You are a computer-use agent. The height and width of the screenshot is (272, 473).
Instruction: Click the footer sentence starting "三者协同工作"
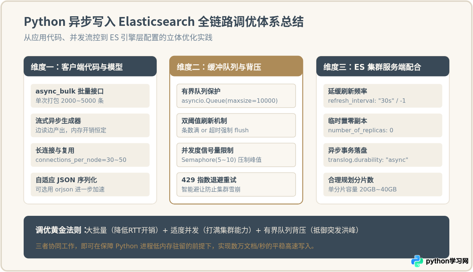pos(176,246)
